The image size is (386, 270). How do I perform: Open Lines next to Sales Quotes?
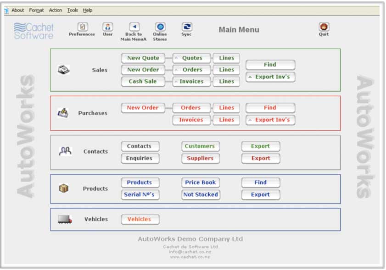226,58
